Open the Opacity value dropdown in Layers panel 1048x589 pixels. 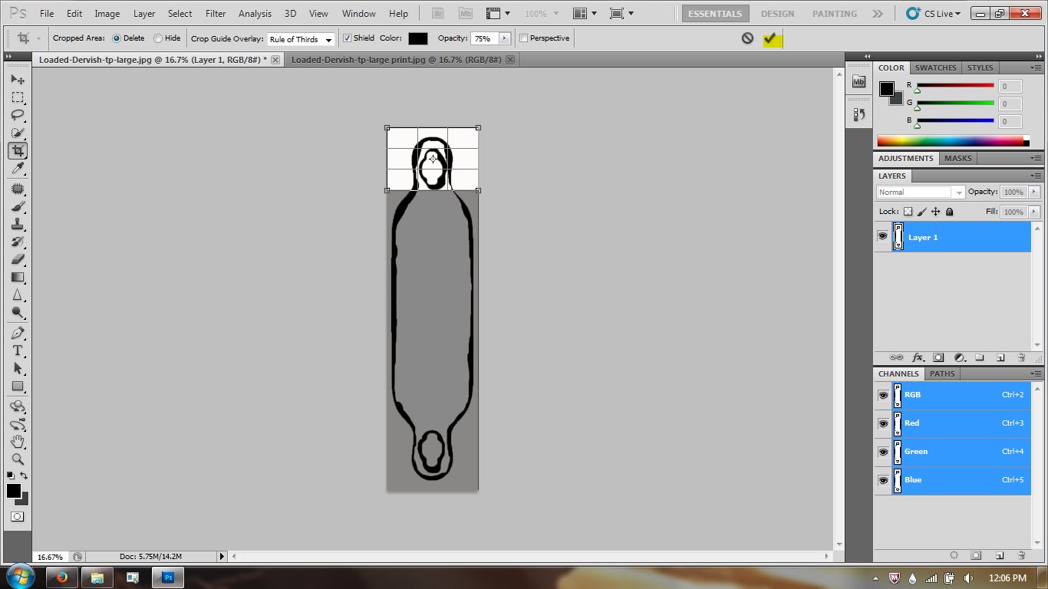pyautogui.click(x=1033, y=192)
